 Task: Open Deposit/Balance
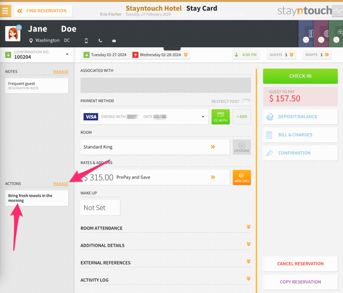pyautogui.click(x=300, y=117)
